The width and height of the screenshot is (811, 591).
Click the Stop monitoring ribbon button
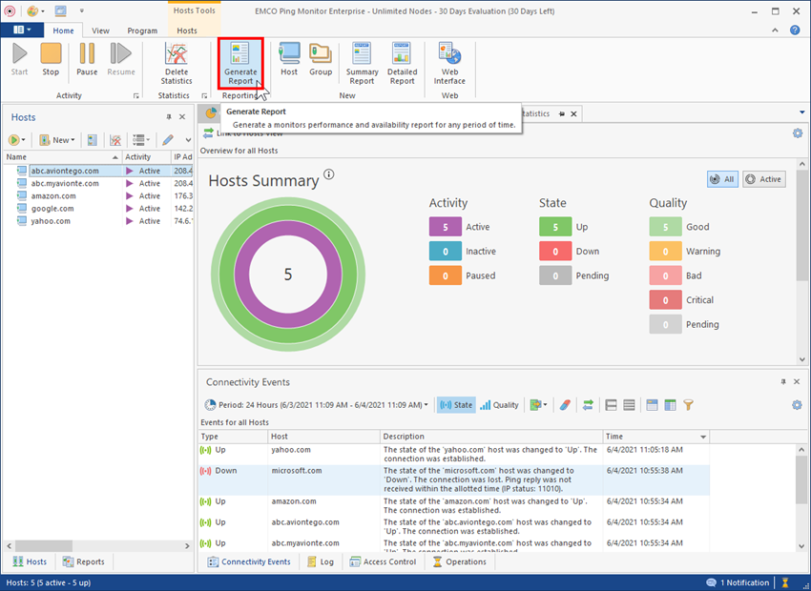point(51,59)
